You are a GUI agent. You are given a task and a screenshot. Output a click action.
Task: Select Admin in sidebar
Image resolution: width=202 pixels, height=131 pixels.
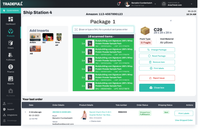coord(8,103)
